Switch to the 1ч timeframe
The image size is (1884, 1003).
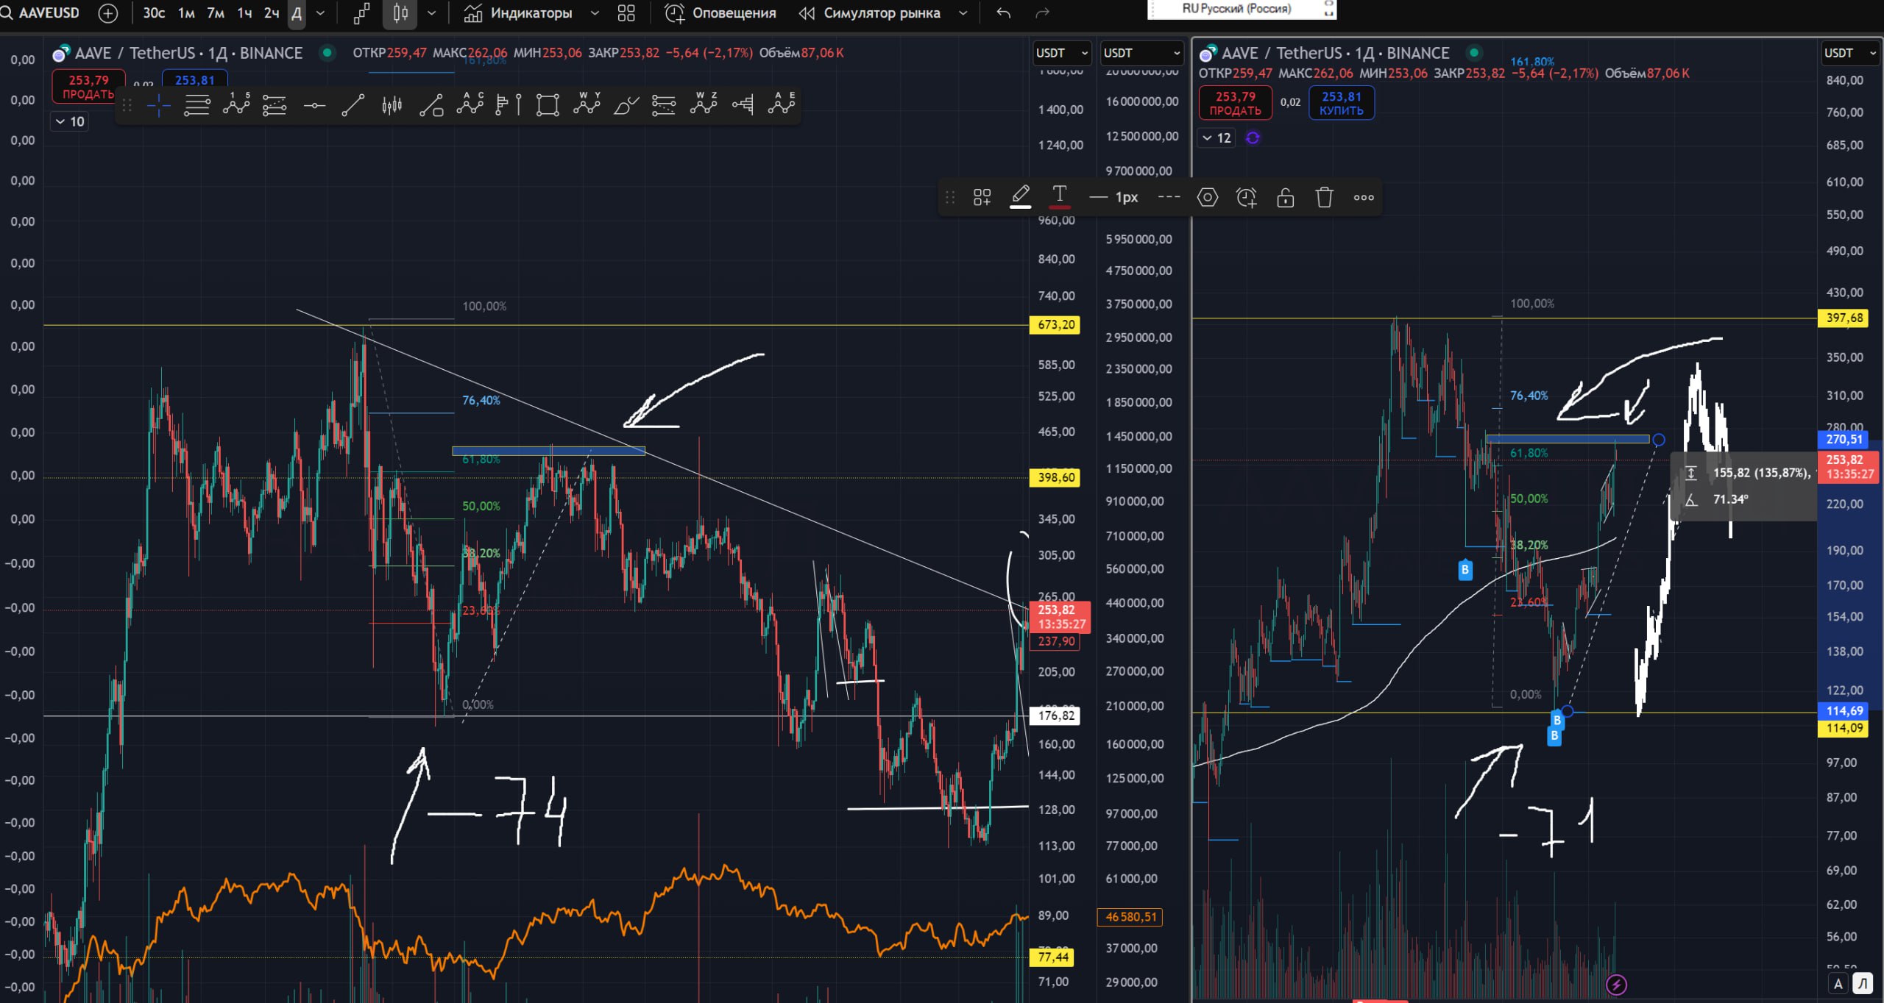(x=244, y=13)
